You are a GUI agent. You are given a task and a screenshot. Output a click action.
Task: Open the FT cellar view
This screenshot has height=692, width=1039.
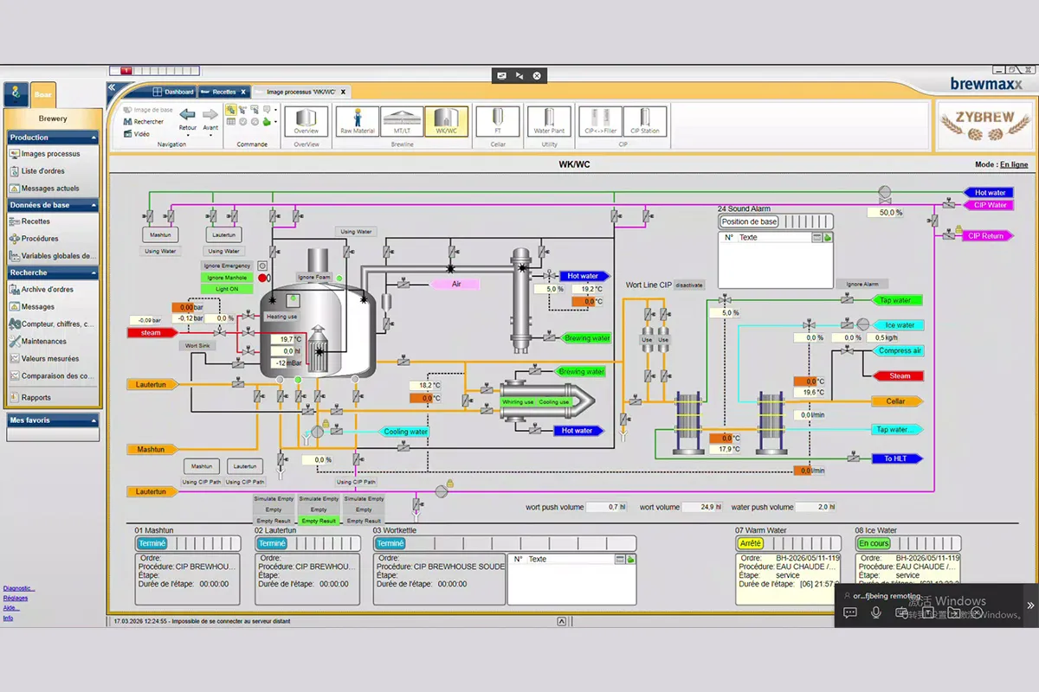coord(498,121)
